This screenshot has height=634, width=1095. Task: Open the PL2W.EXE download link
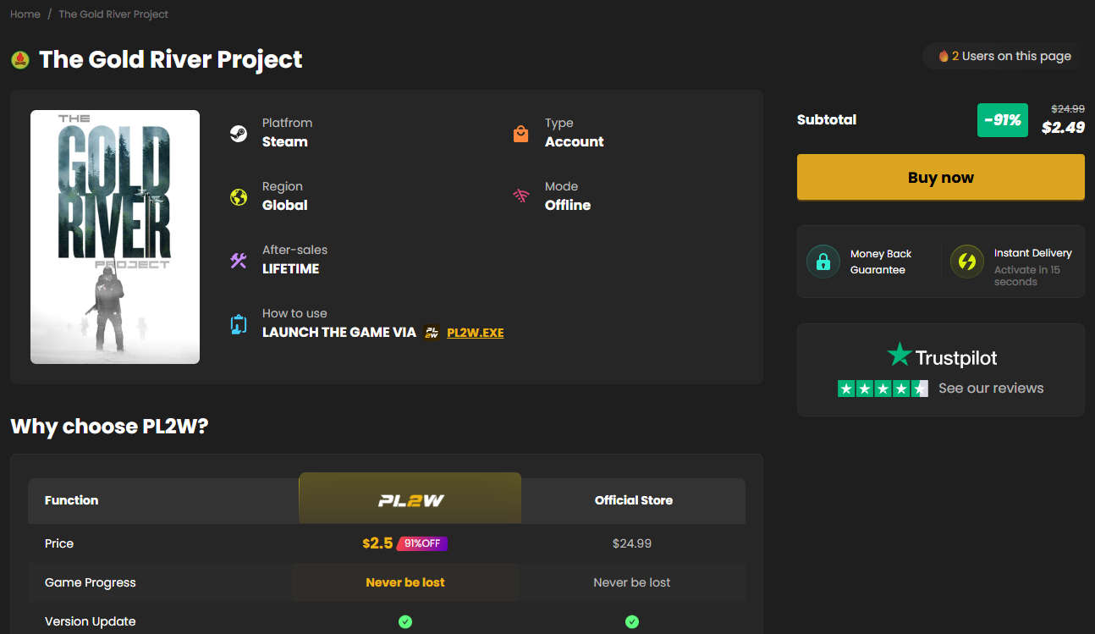[x=476, y=333]
